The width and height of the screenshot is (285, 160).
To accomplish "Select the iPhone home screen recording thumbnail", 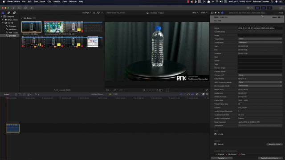I will pos(53,27).
